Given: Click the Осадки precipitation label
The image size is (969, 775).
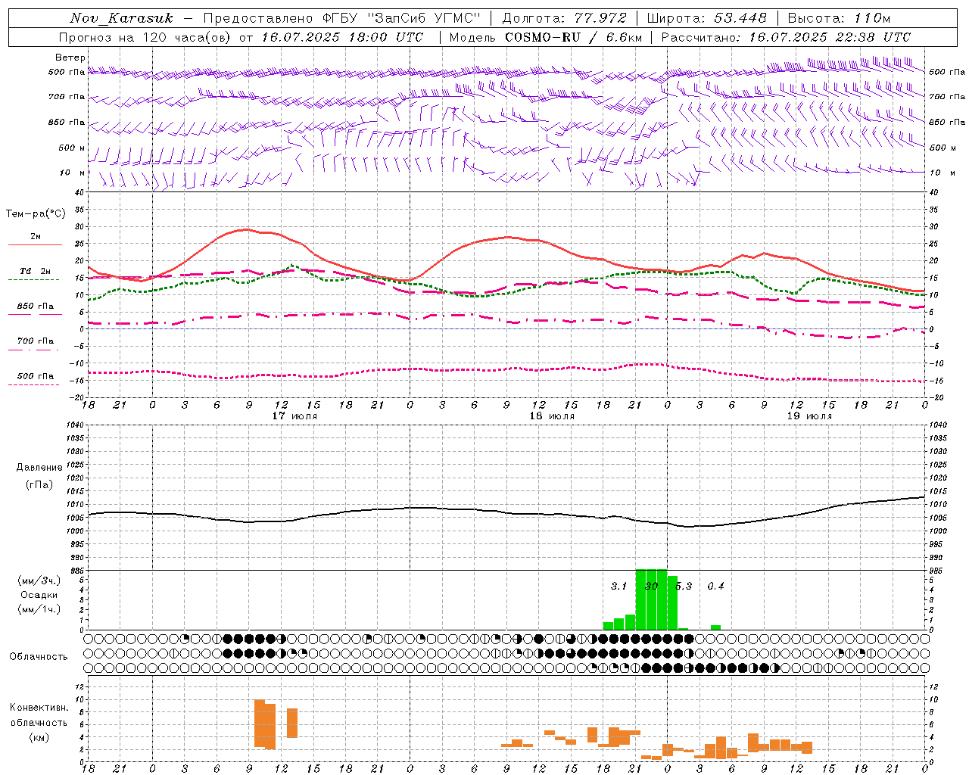Looking at the screenshot, I should (39, 595).
